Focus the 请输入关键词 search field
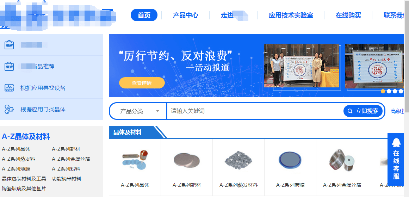 pos(255,111)
